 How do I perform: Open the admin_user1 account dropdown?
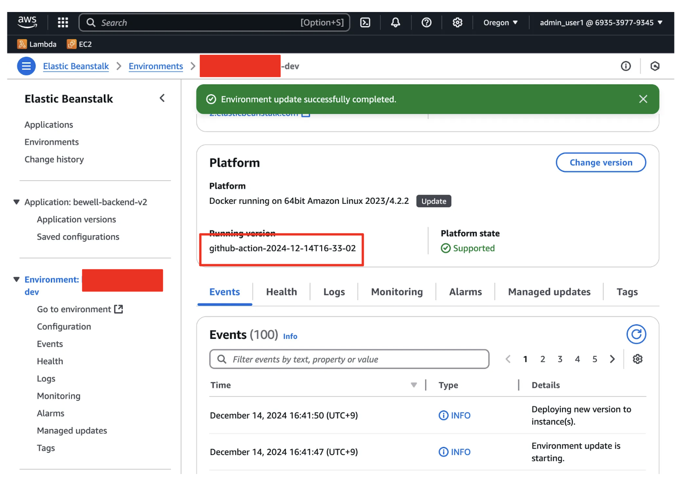(601, 22)
